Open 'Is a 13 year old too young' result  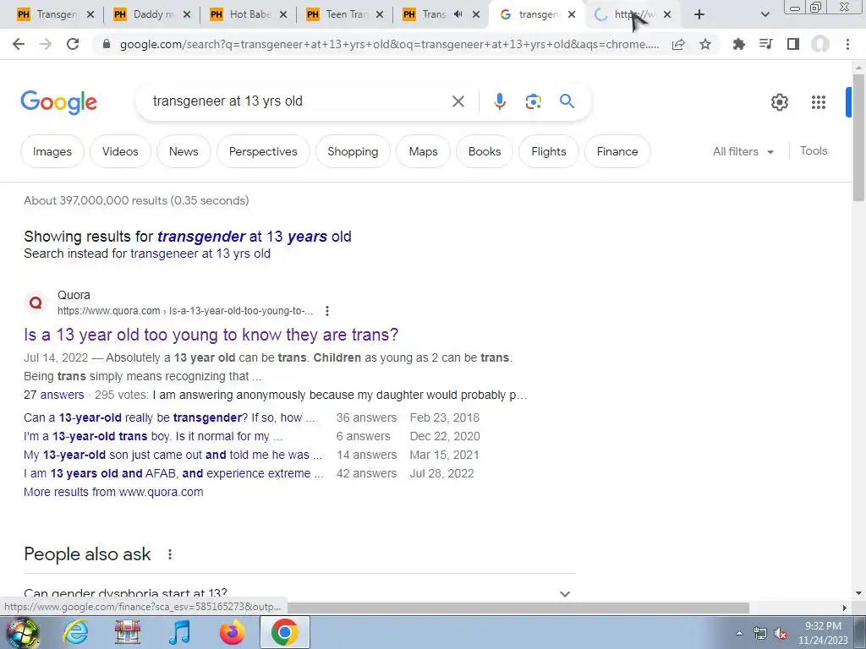point(211,335)
